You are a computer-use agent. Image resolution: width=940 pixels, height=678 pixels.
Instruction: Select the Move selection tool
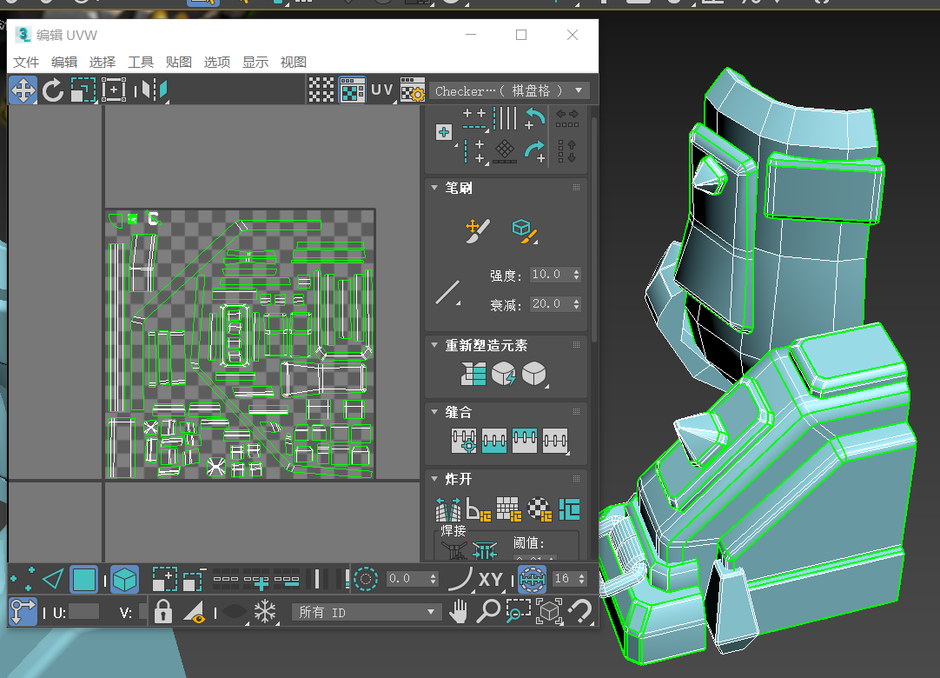pyautogui.click(x=23, y=90)
